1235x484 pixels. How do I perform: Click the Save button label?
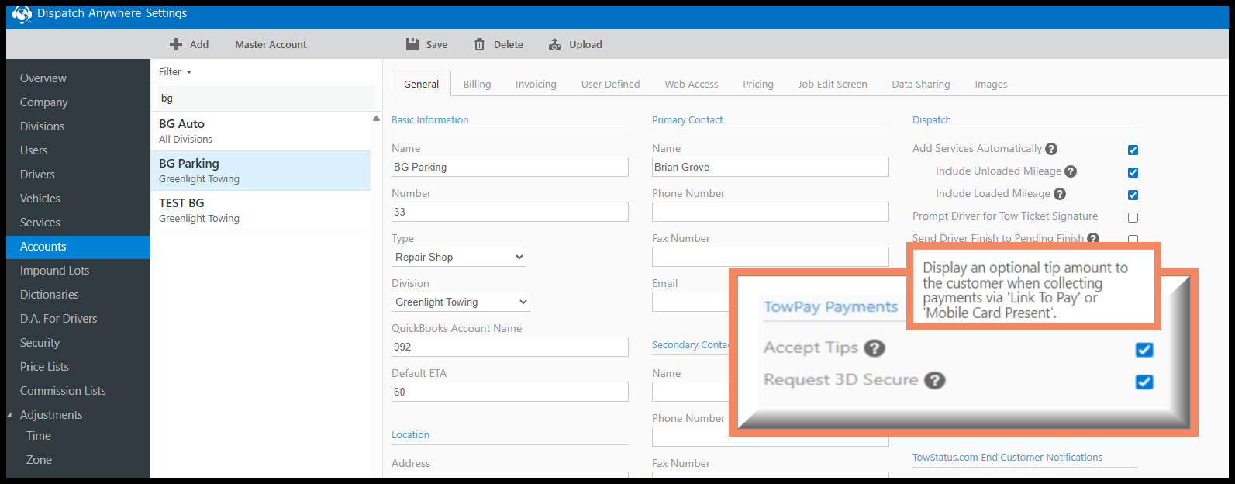tap(436, 44)
